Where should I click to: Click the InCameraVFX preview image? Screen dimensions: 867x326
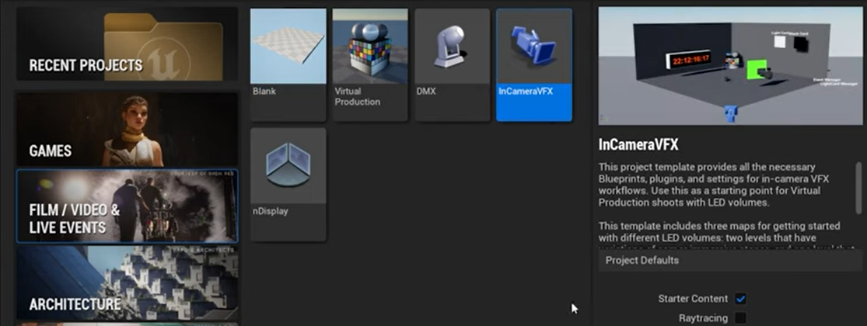pos(730,66)
